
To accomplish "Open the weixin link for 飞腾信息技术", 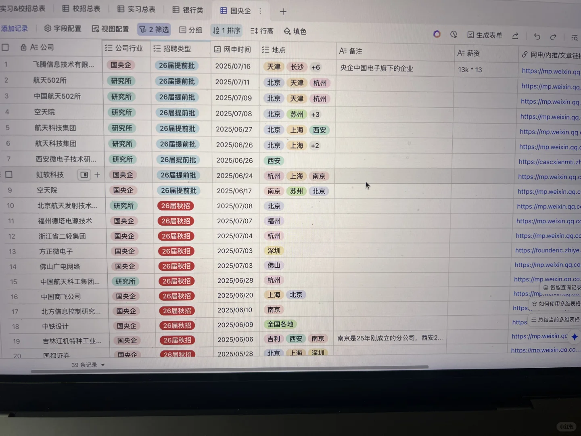I will click(x=551, y=71).
